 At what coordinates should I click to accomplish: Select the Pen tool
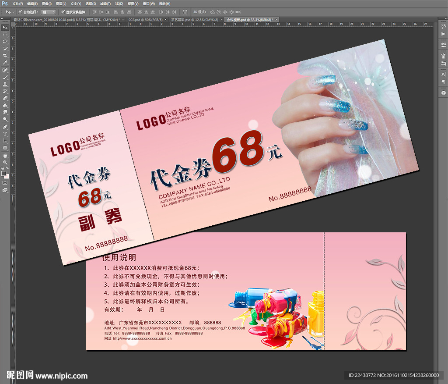(5, 127)
